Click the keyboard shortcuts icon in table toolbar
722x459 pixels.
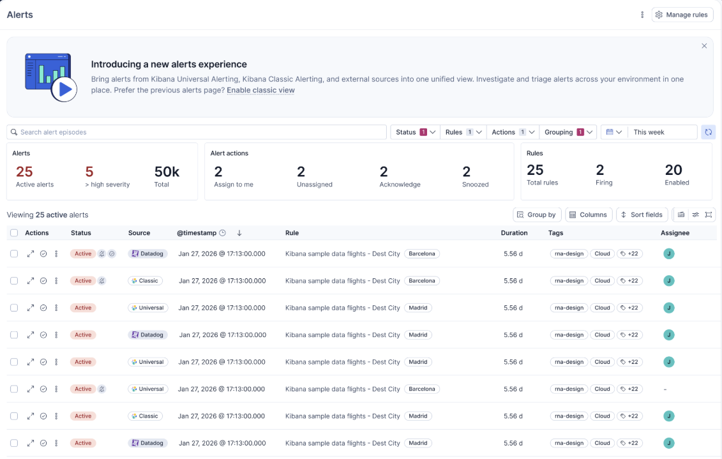click(681, 214)
